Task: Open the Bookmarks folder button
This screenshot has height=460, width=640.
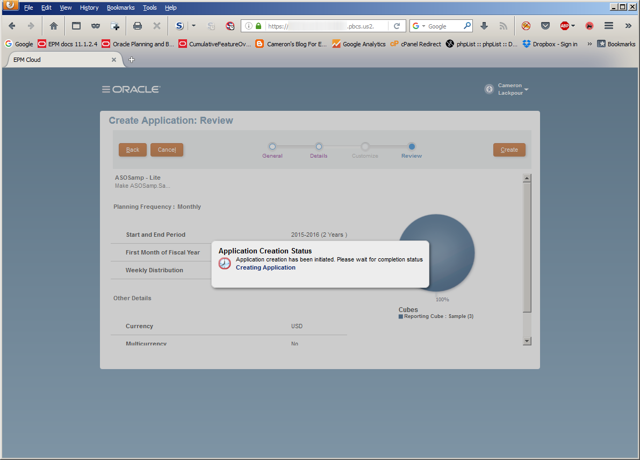Action: tap(616, 44)
